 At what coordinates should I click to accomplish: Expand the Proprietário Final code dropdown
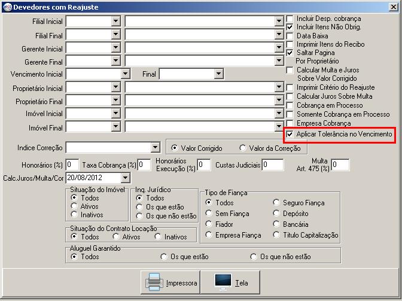(x=115, y=102)
